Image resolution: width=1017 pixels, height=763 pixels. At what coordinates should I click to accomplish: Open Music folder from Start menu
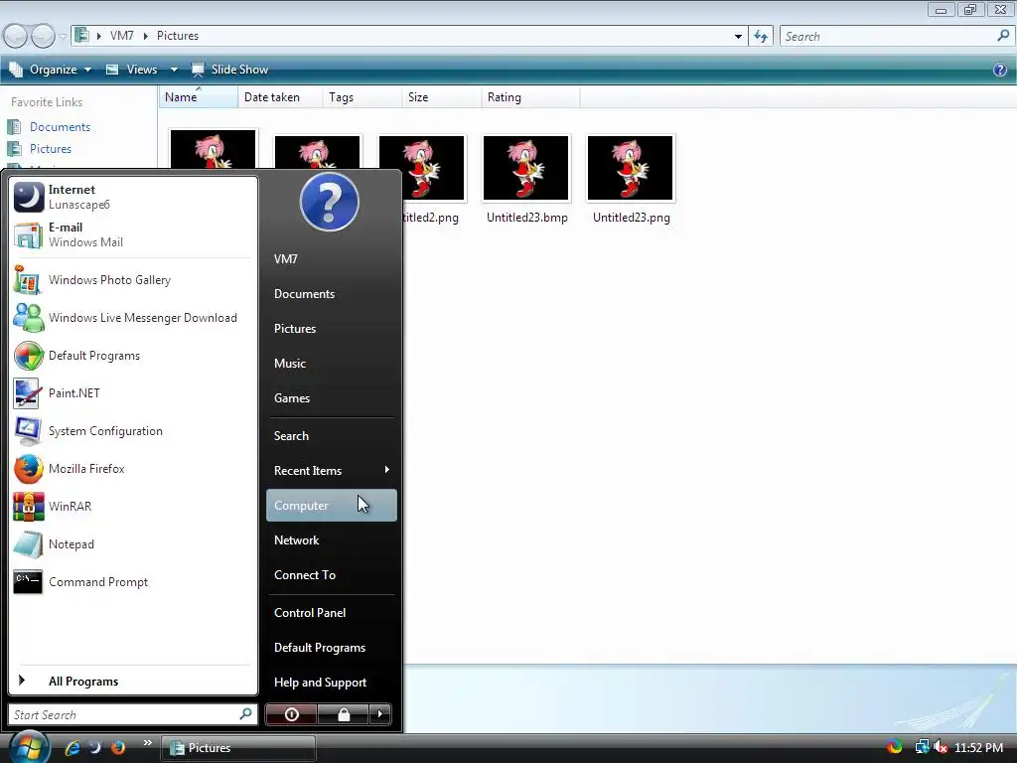tap(331, 364)
